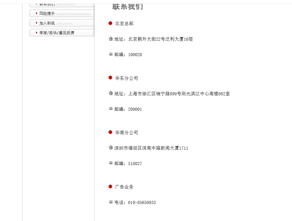
Task: Click the phone icon beside 电话 010-85650933
Action: pos(111,202)
